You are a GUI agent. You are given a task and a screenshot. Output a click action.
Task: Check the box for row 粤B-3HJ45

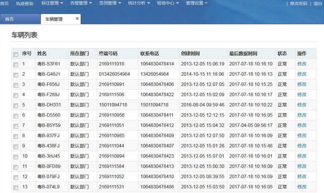(x=16, y=157)
